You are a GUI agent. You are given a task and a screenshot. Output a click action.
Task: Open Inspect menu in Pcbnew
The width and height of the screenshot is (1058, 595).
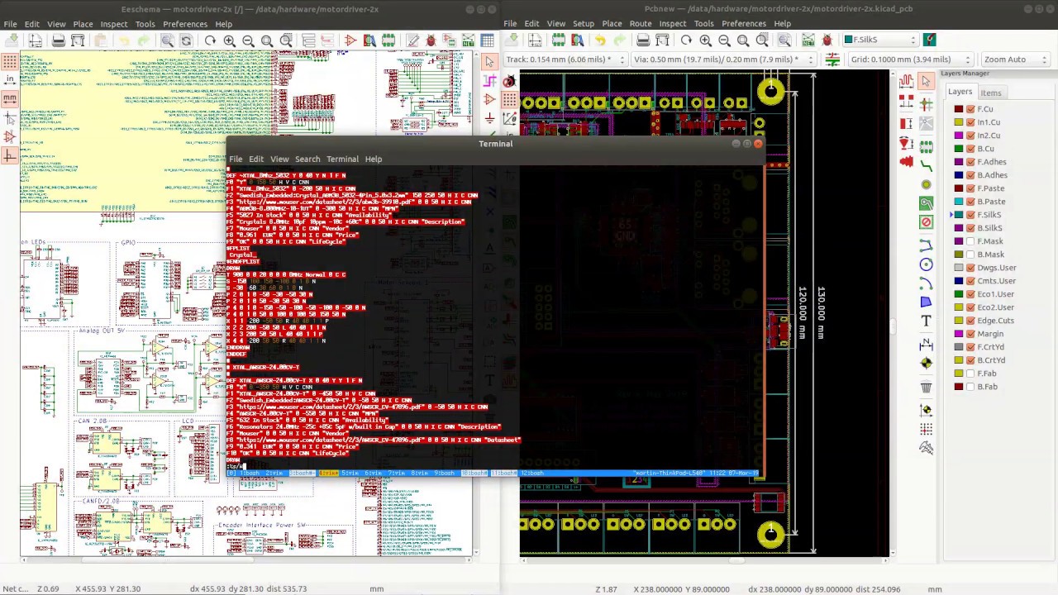pos(673,23)
